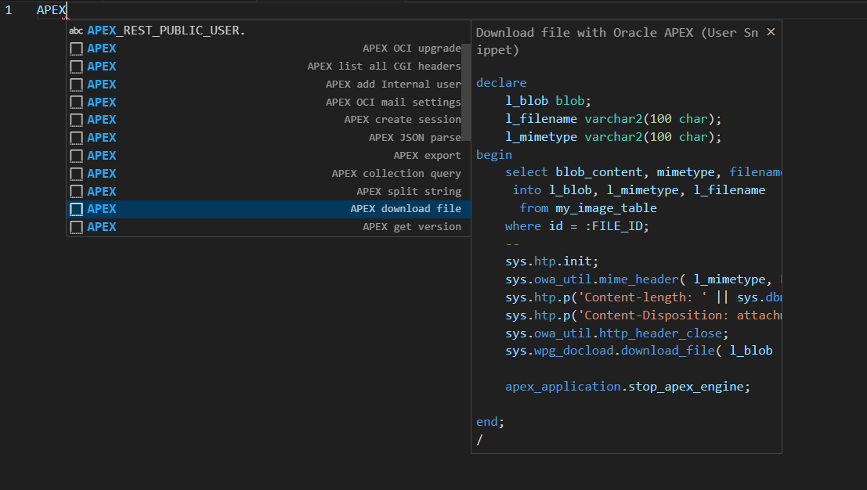867x490 pixels.
Task: Click snippet icon for APEX collection query
Action: click(x=76, y=174)
